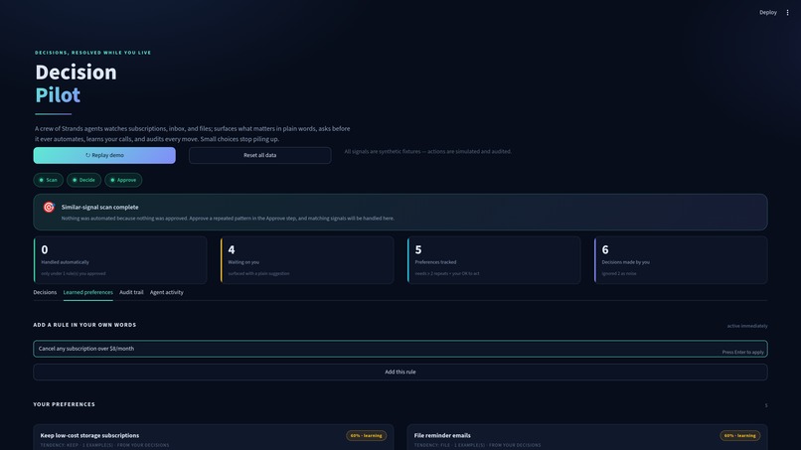Select the Scan step pill
The height and width of the screenshot is (450, 801).
[49, 180]
